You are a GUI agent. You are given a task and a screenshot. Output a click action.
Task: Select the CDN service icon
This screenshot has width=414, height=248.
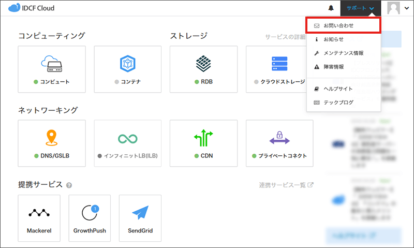203,138
